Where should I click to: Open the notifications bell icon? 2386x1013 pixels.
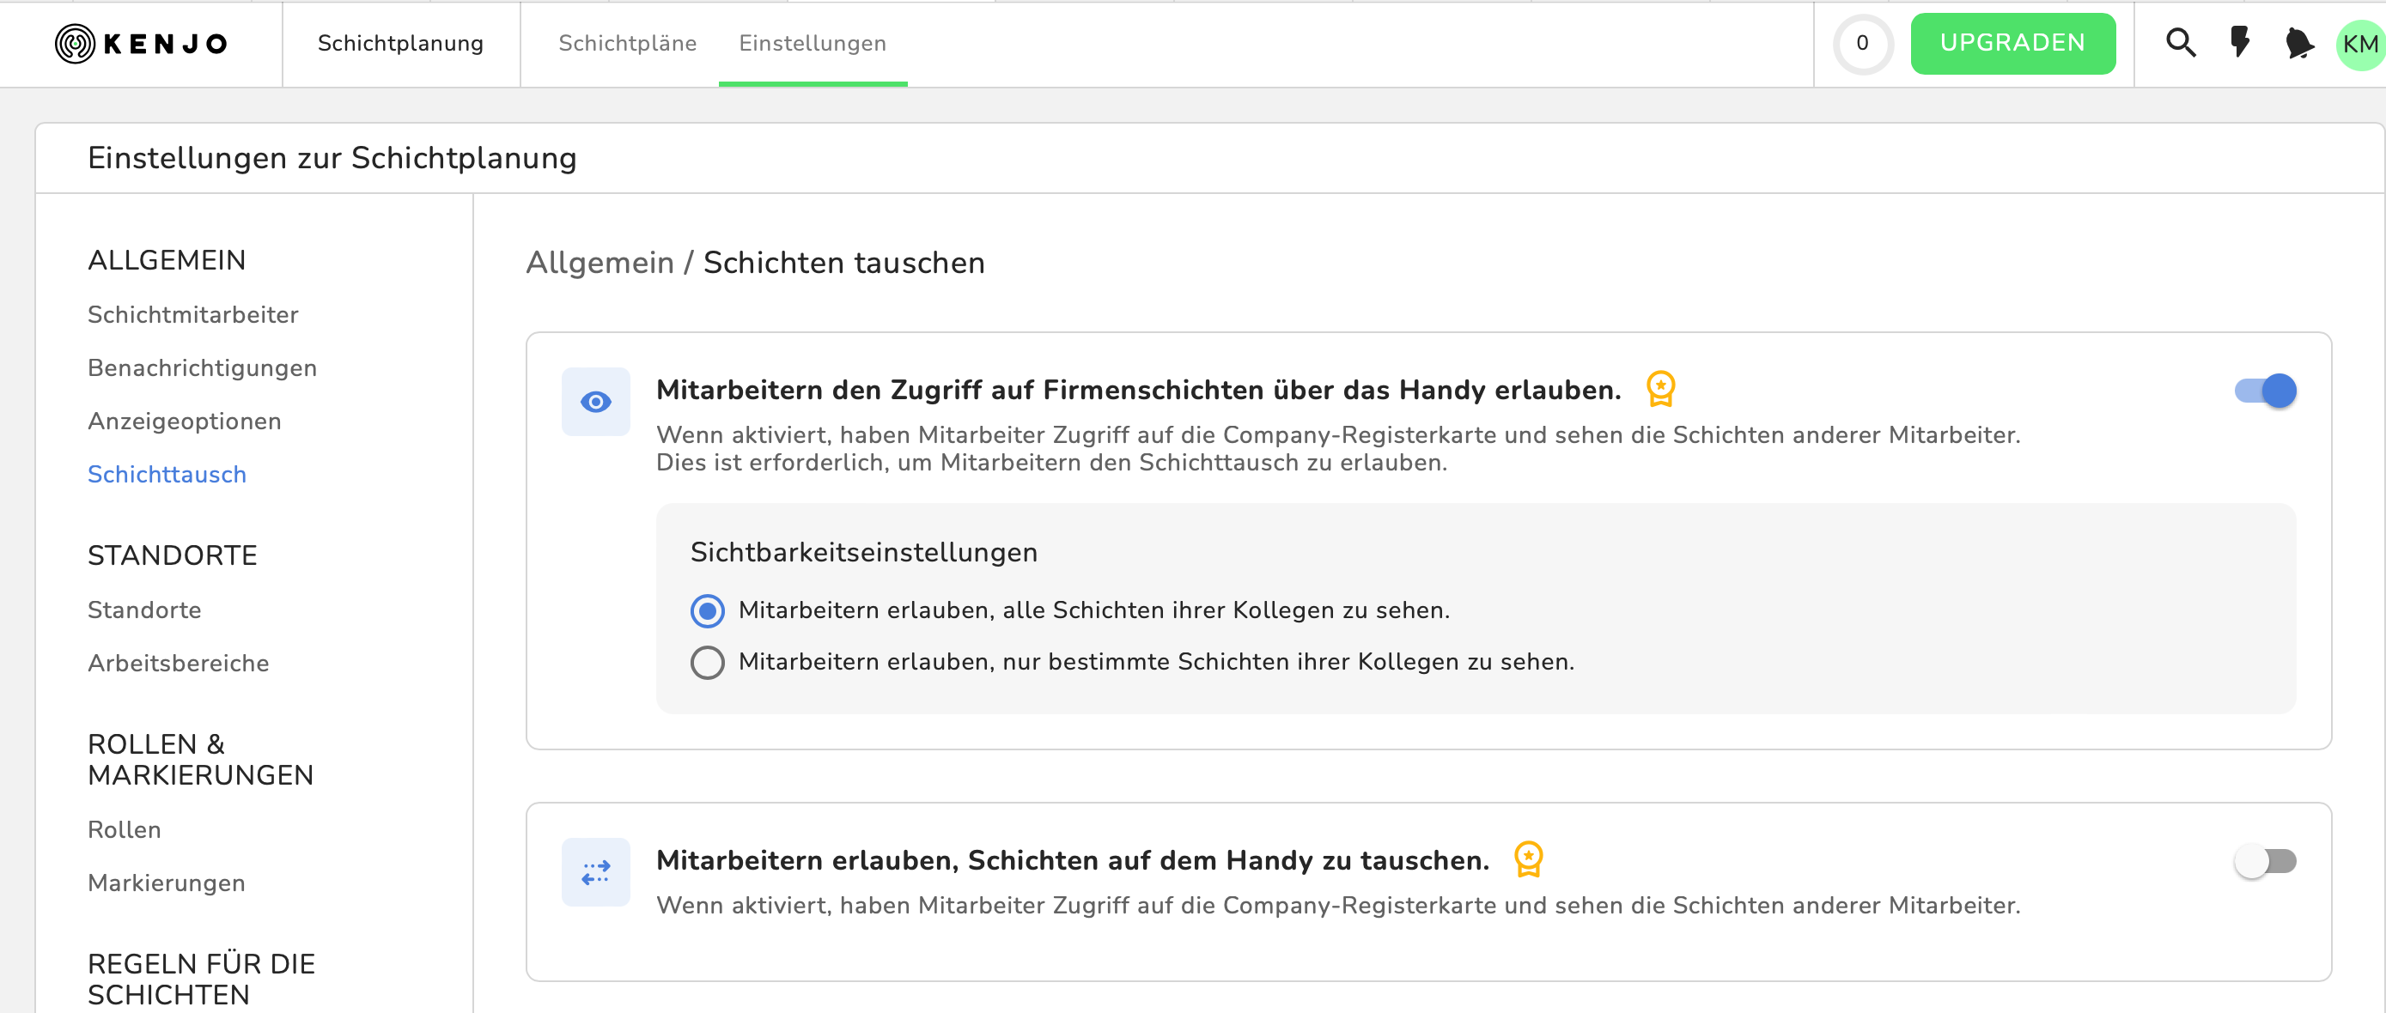2299,44
